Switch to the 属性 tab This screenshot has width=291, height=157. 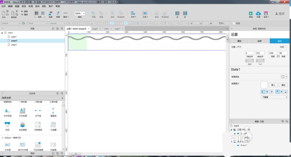(x=239, y=41)
